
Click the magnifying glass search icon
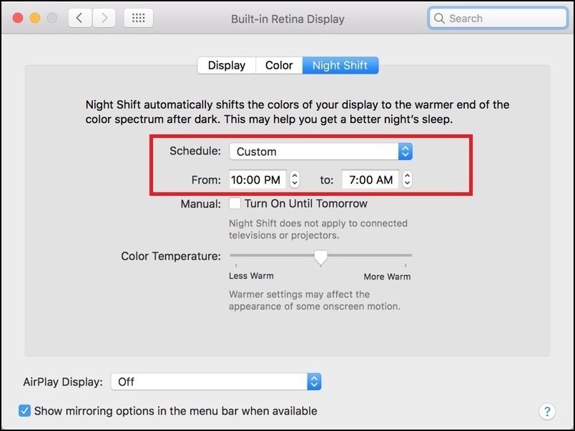439,19
